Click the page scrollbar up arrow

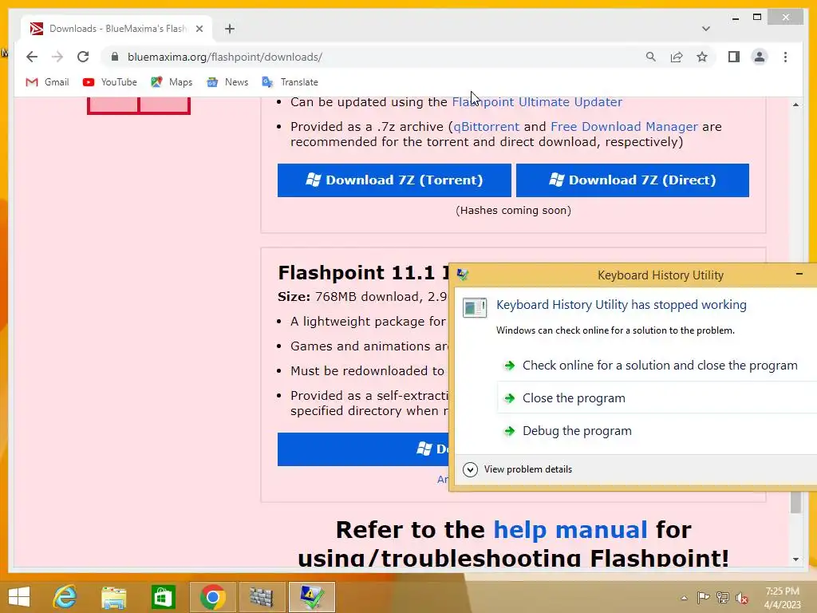click(795, 105)
